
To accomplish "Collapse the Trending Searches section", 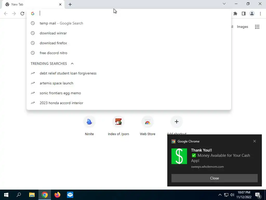I will 72,64.
